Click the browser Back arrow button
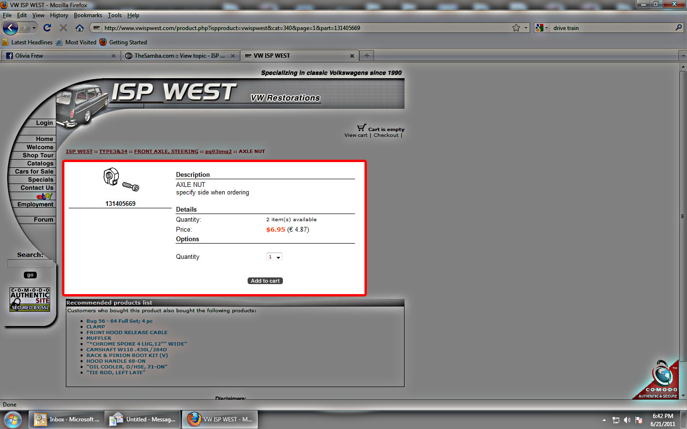687x429 pixels. [x=10, y=28]
